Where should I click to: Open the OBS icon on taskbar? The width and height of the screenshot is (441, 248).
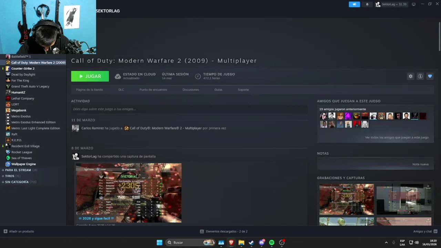coord(282,242)
